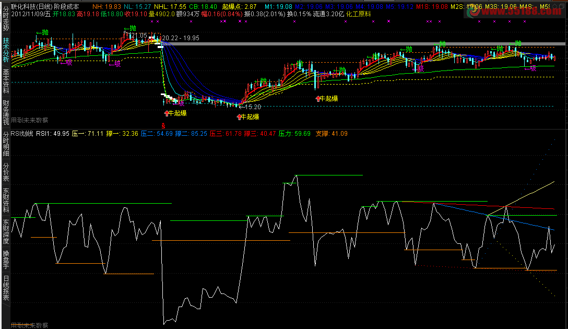Viewport: 568px width, 329px height.
Task: Click the 联化科技(日线) stock title
Action: pos(32,6)
